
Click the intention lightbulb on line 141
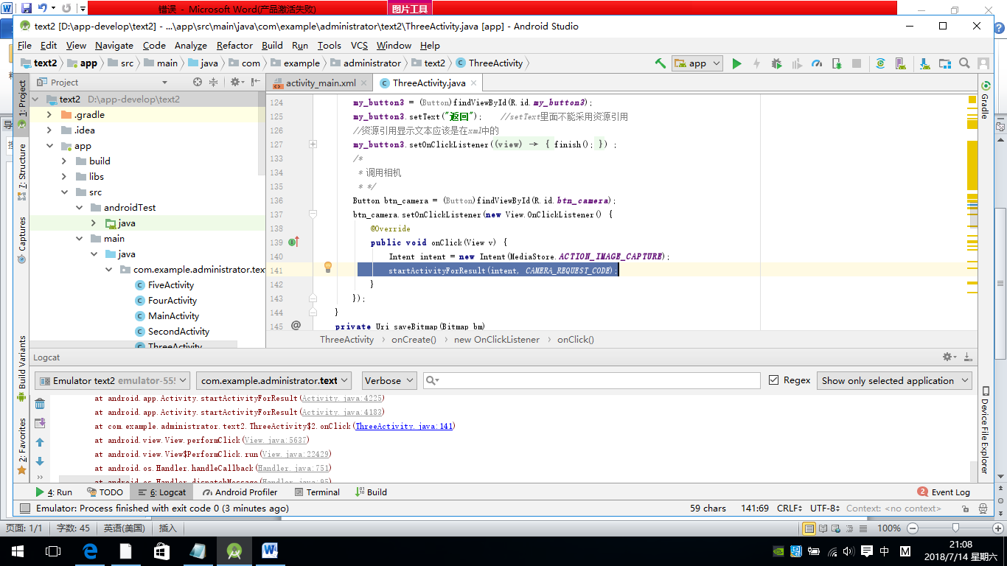(328, 268)
